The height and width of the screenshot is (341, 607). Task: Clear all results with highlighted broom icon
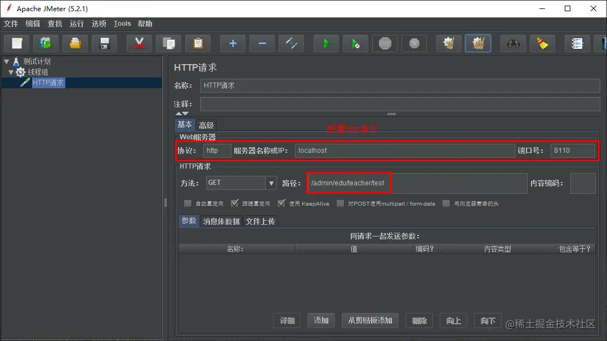pyautogui.click(x=478, y=43)
